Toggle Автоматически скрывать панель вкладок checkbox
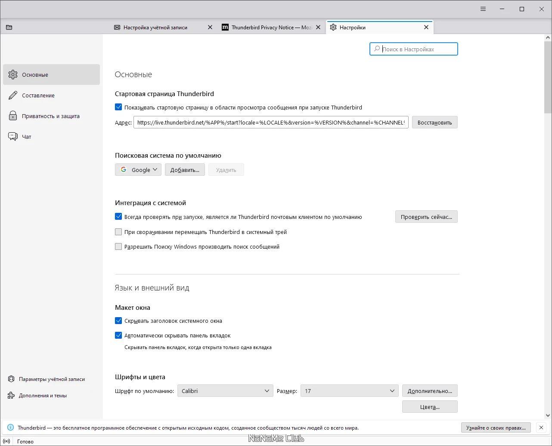Viewport: 552px width, 446px height. [118, 335]
